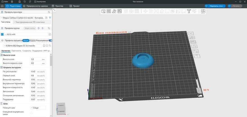
Task: Select the Scale tool in the top toolbar
Action: 156,11
